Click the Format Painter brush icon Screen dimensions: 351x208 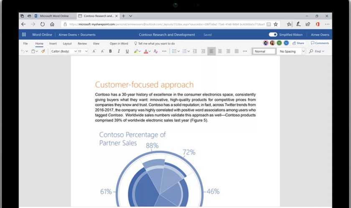click(x=43, y=51)
